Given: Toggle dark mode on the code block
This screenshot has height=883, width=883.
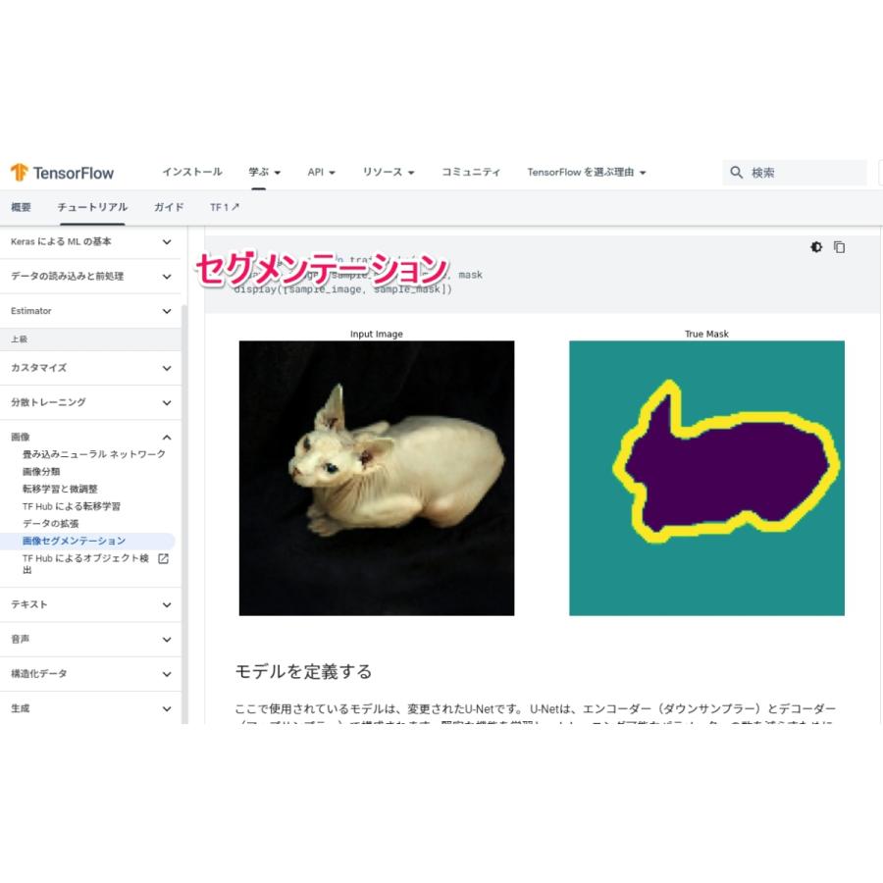Looking at the screenshot, I should point(815,247).
